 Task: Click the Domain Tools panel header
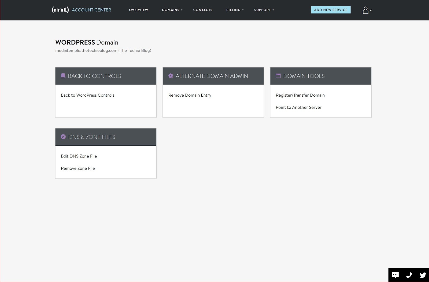coord(321,76)
